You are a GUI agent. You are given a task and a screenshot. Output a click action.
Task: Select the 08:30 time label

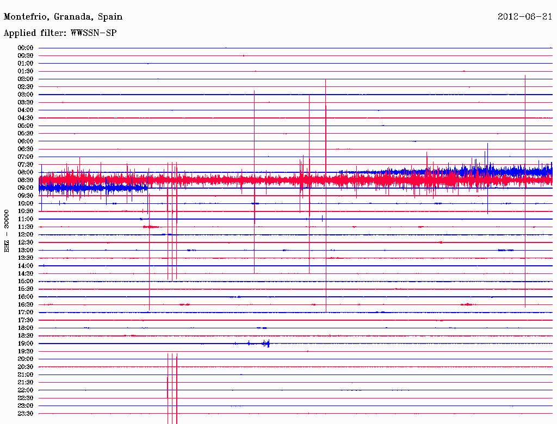pyautogui.click(x=26, y=180)
